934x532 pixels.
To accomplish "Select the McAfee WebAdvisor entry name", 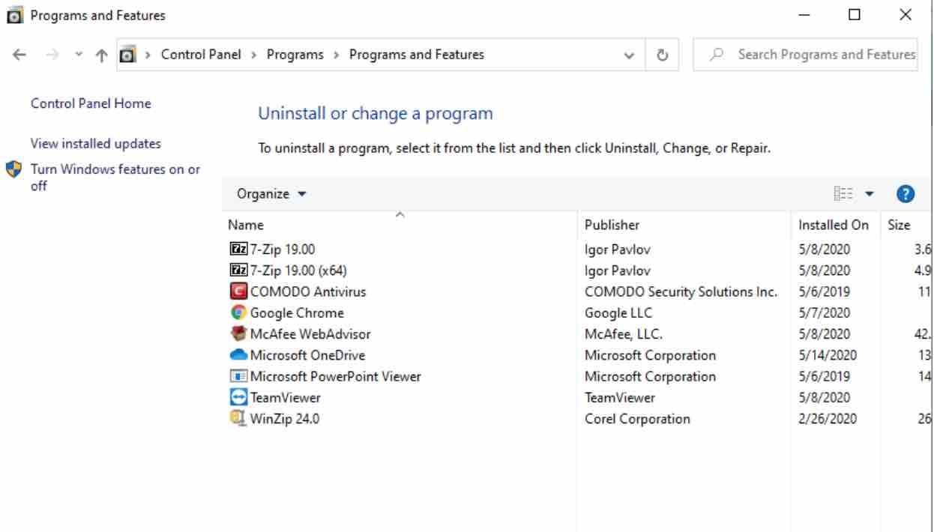I will [310, 333].
